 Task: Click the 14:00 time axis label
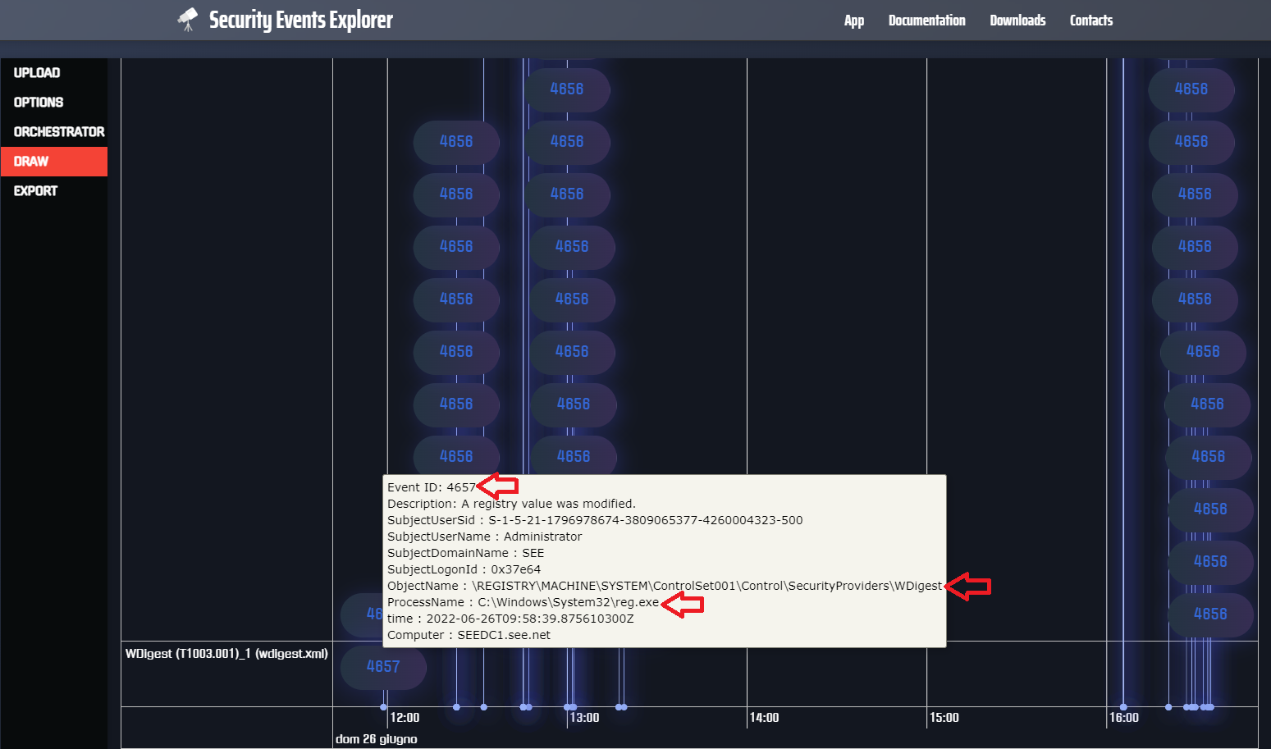[x=764, y=718]
